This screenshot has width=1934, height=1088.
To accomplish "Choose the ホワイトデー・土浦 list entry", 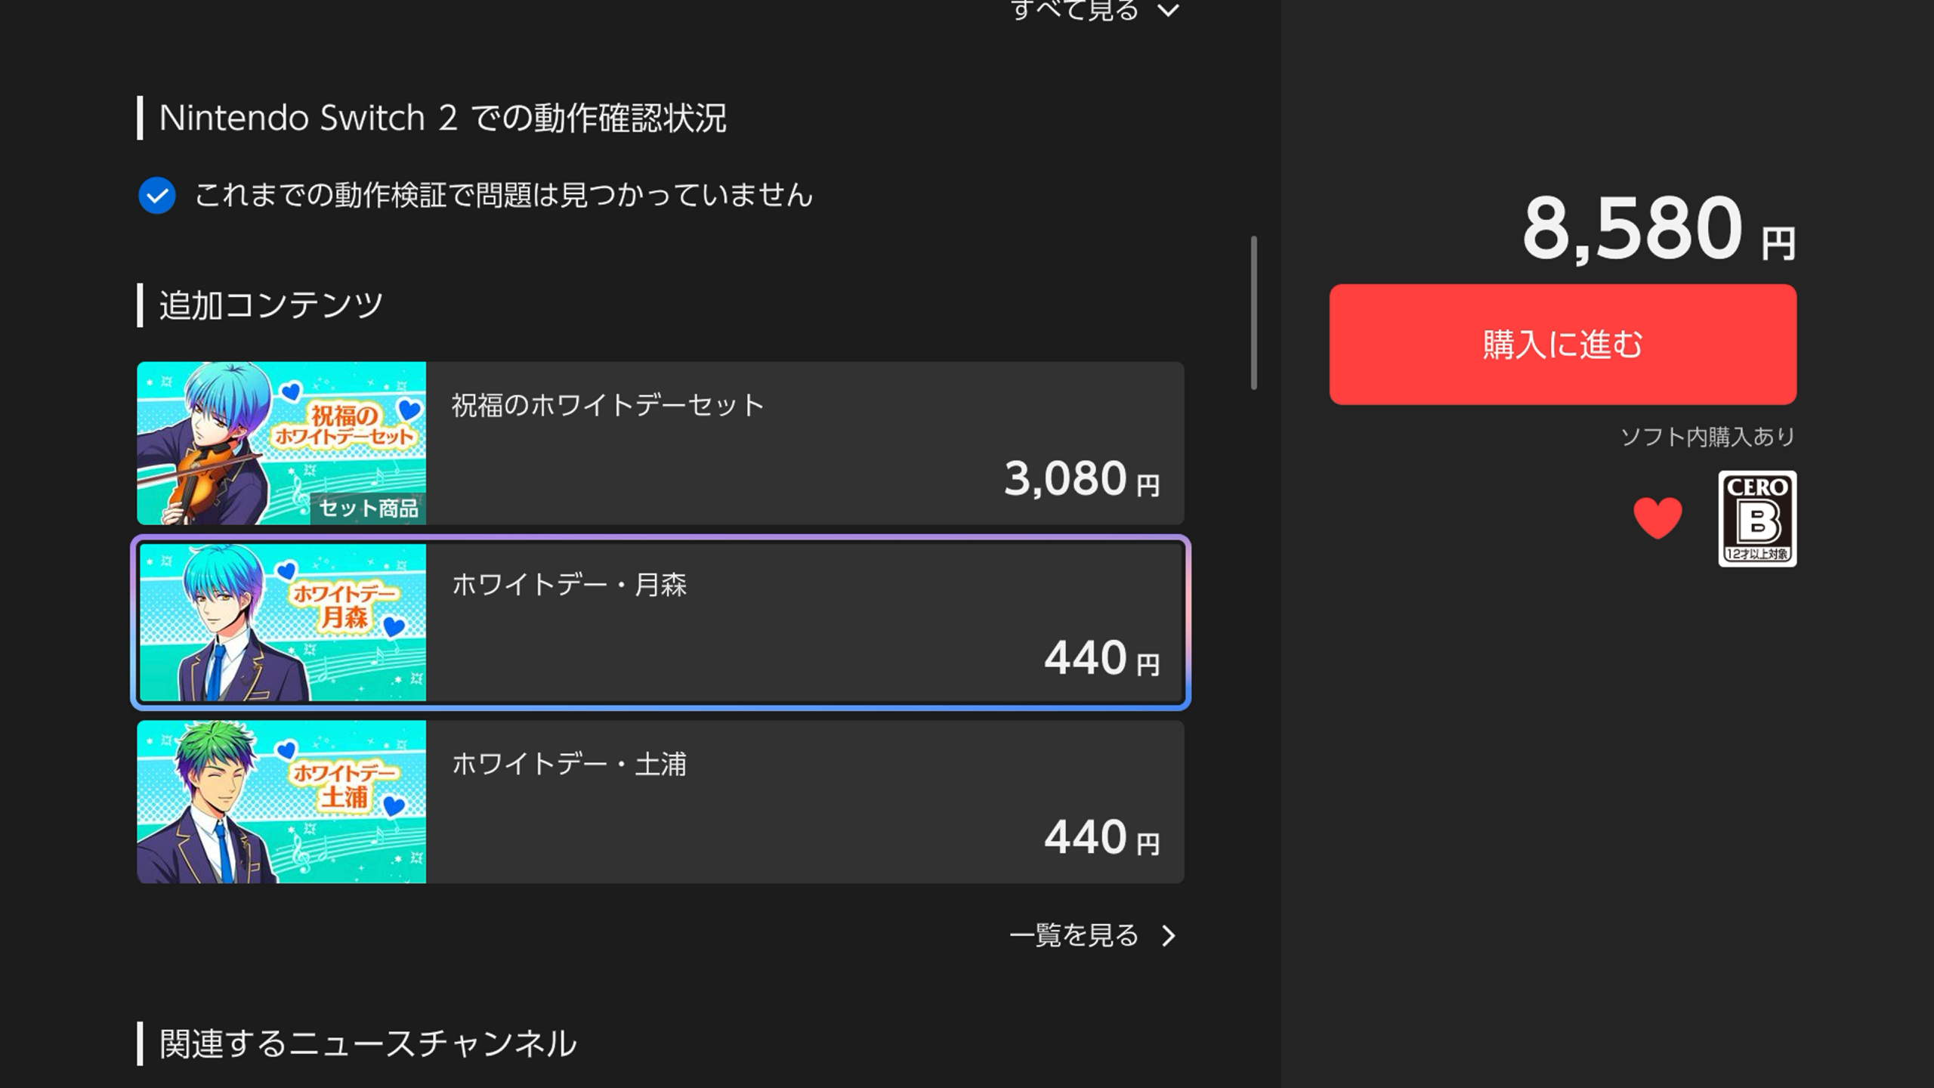I will (660, 802).
